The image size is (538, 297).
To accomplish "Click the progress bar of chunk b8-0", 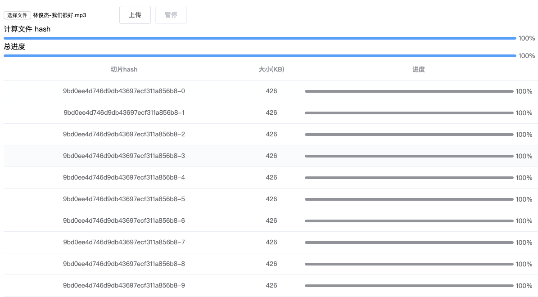I will coord(409,91).
